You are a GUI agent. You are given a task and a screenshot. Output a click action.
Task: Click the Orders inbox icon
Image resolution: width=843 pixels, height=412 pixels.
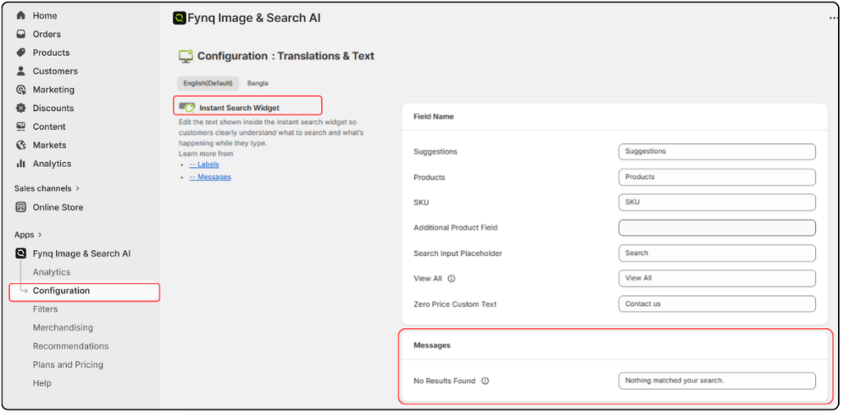[x=21, y=34]
